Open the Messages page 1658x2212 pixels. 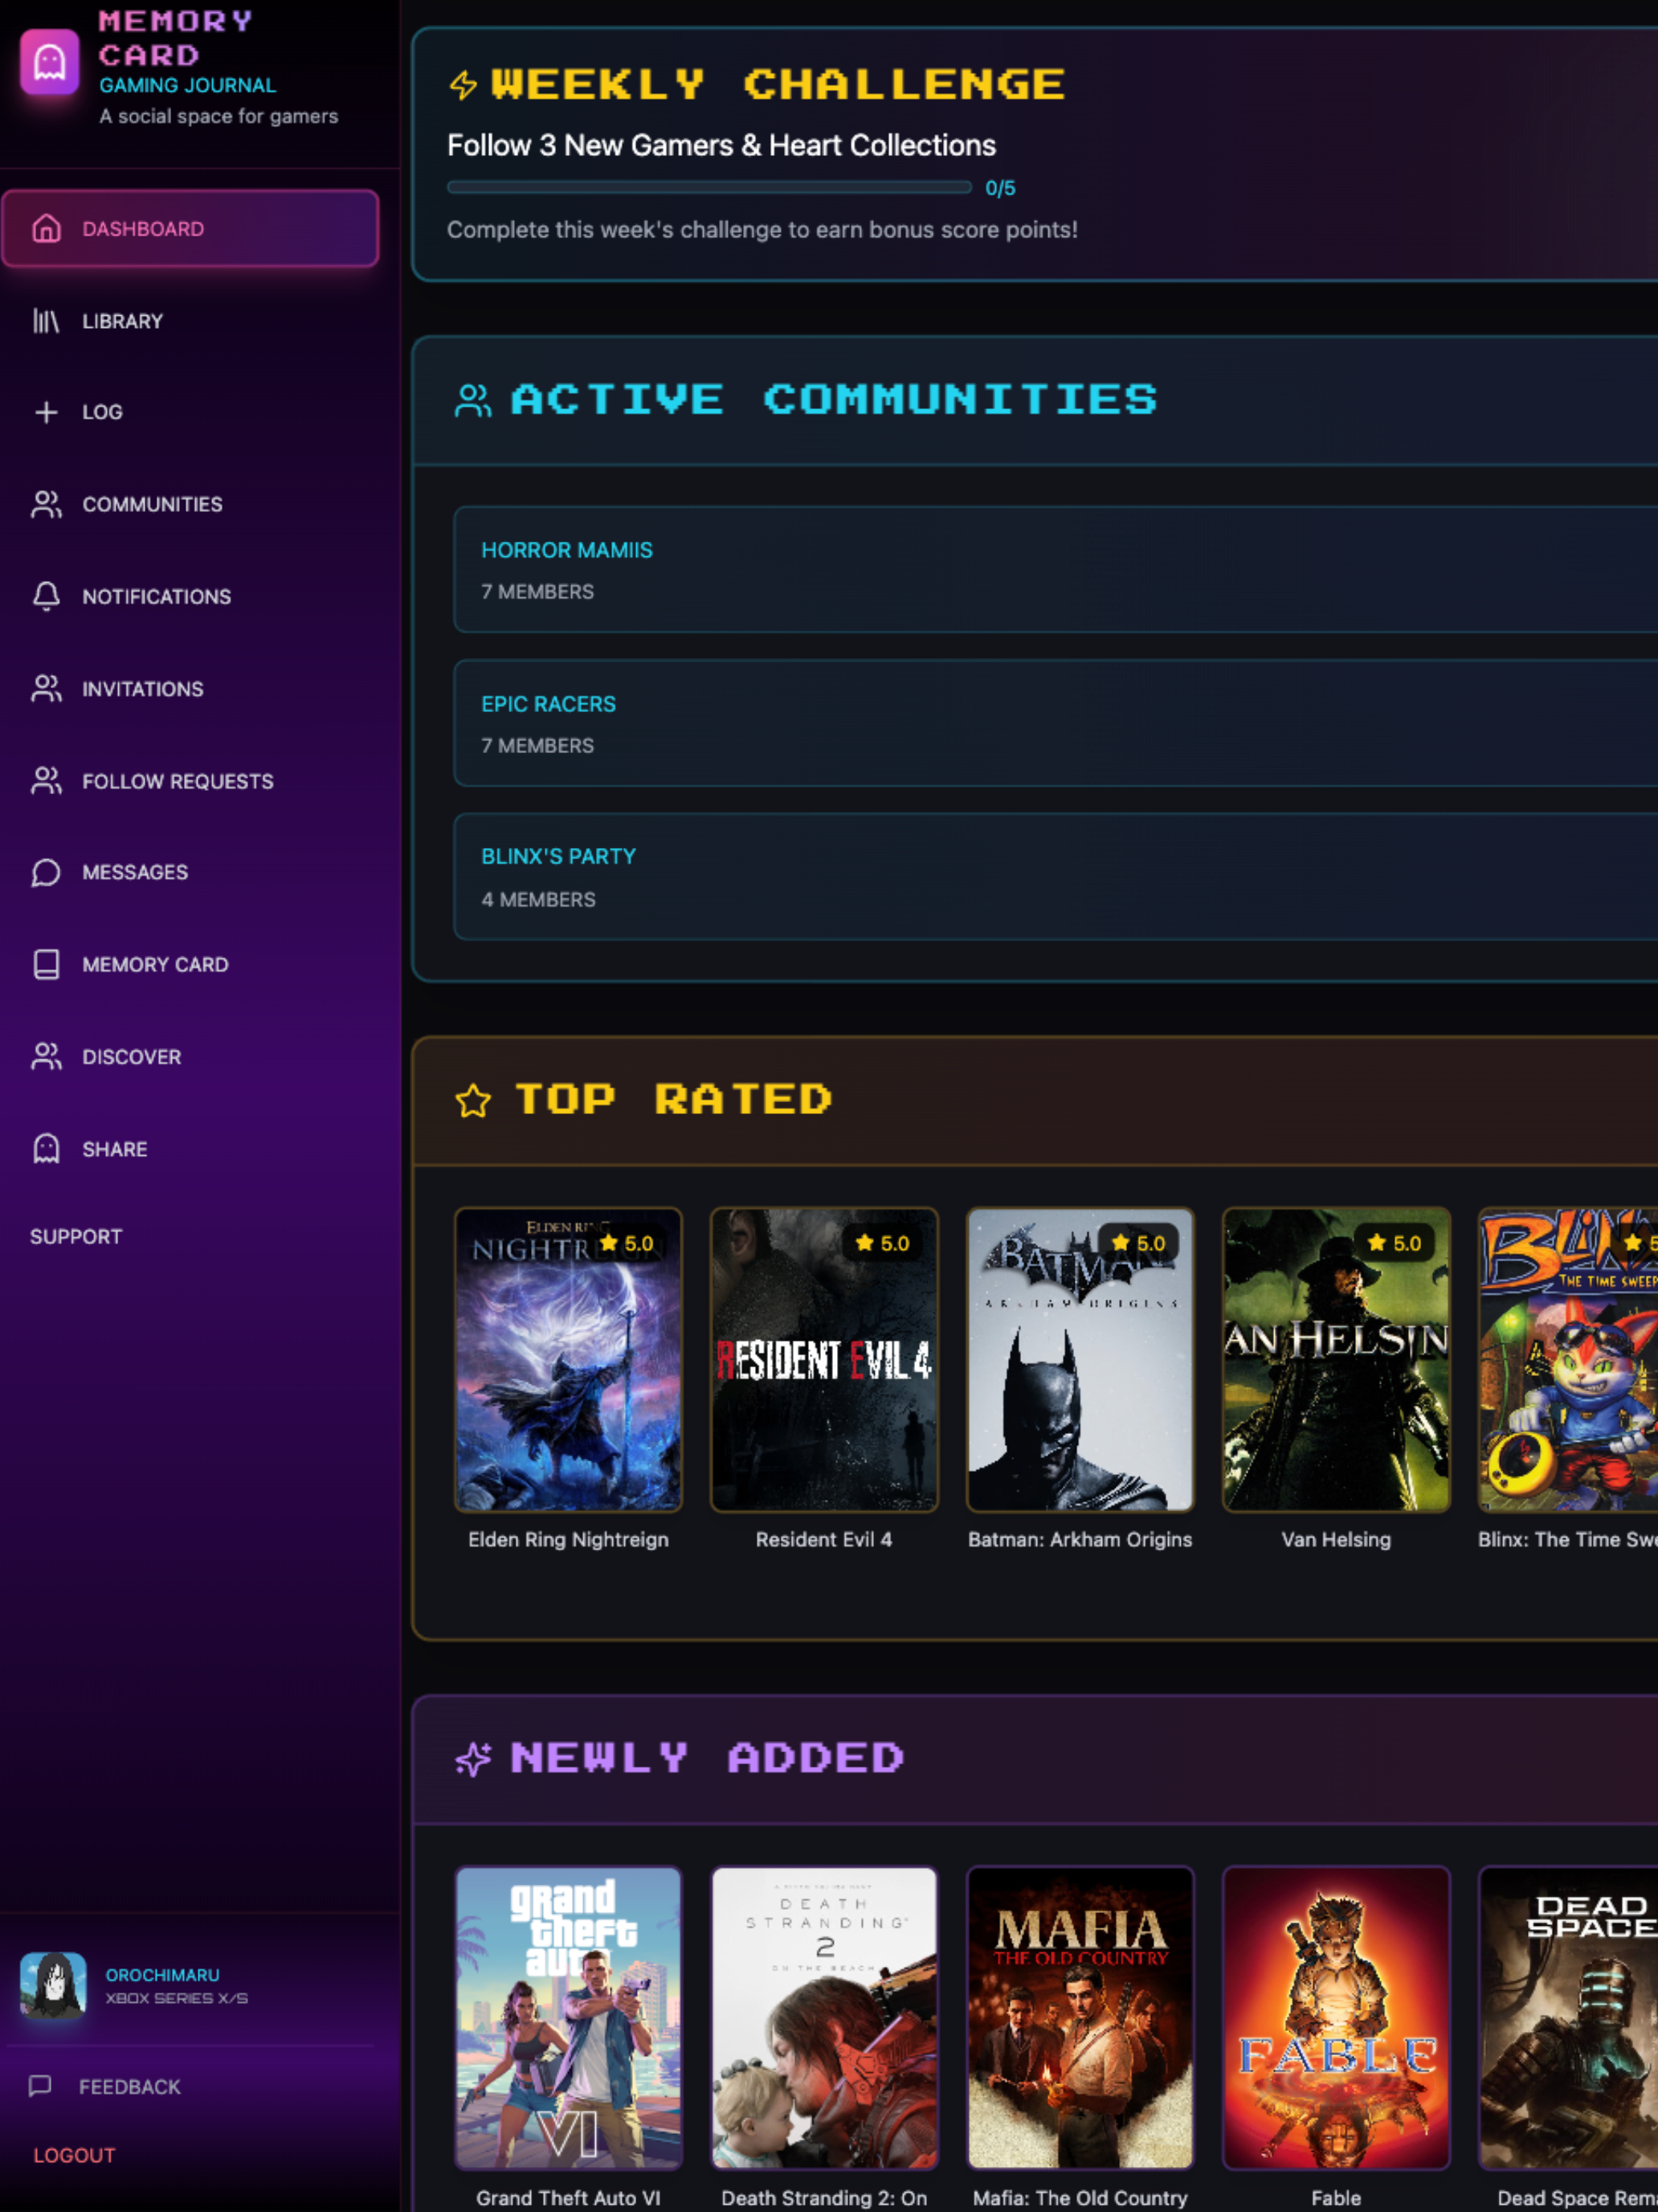[190, 872]
